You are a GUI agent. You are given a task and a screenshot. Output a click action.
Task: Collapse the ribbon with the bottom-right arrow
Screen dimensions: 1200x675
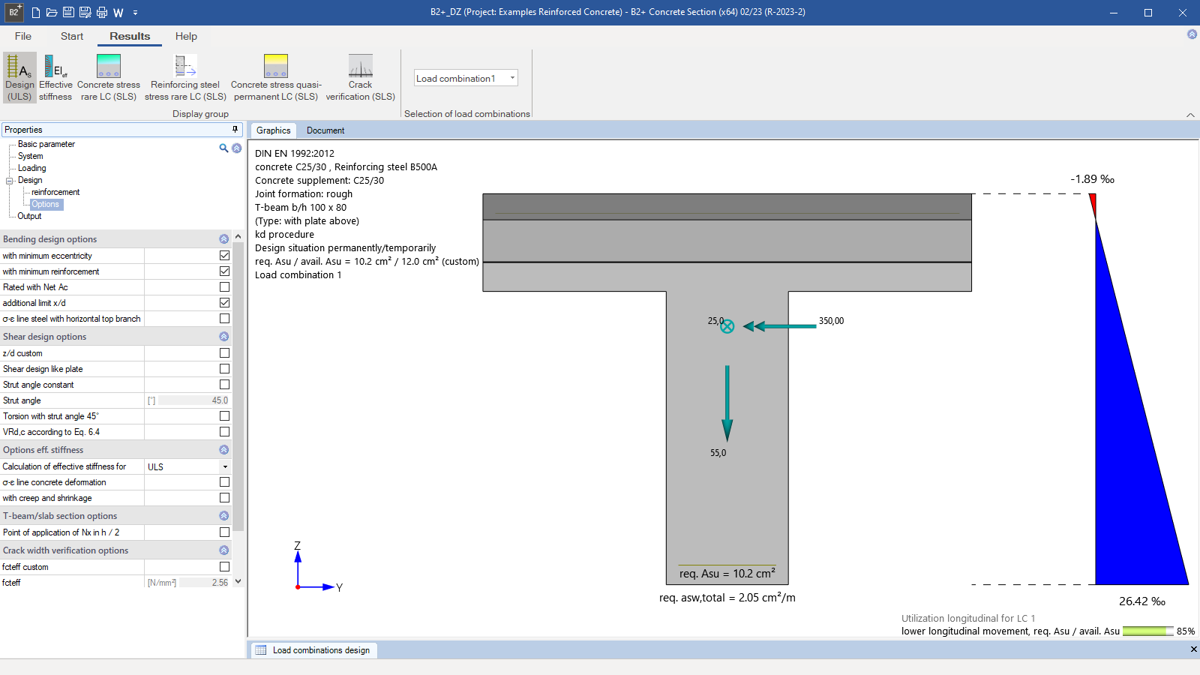(x=1190, y=115)
